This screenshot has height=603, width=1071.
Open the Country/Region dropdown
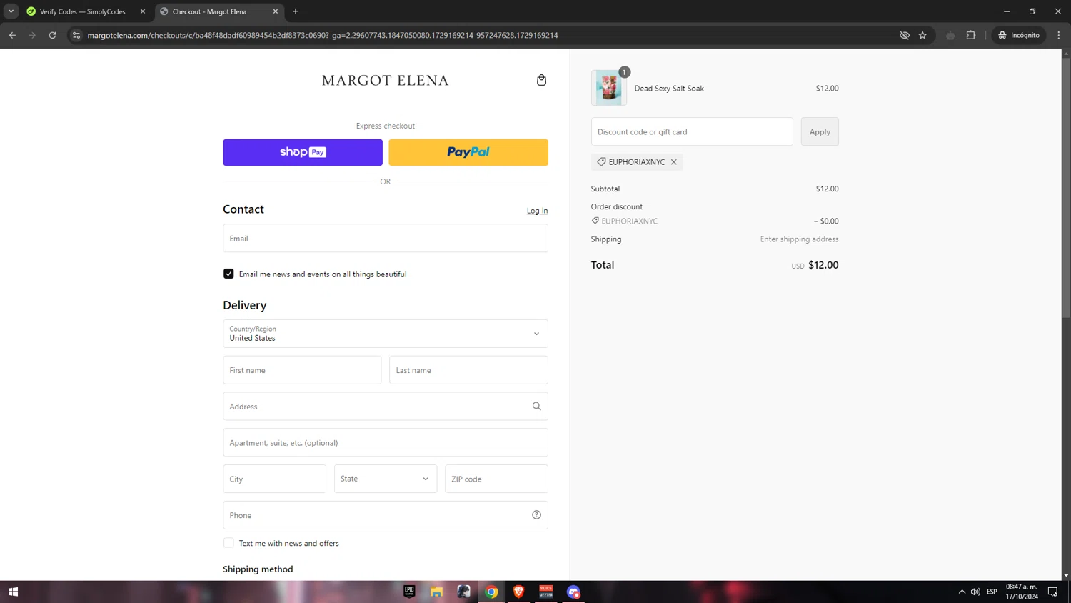(386, 334)
